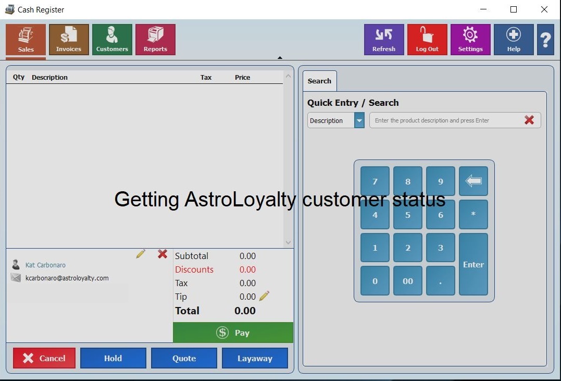561x381 pixels.
Task: Tap the keypad 8 key
Action: tap(408, 181)
